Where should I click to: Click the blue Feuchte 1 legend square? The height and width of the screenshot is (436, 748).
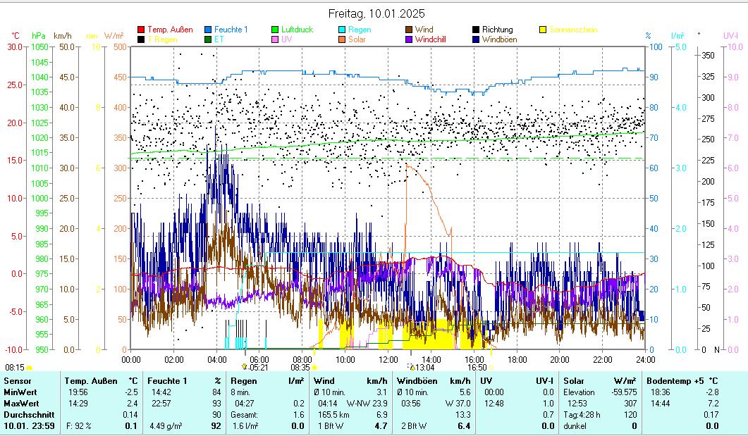(x=208, y=30)
